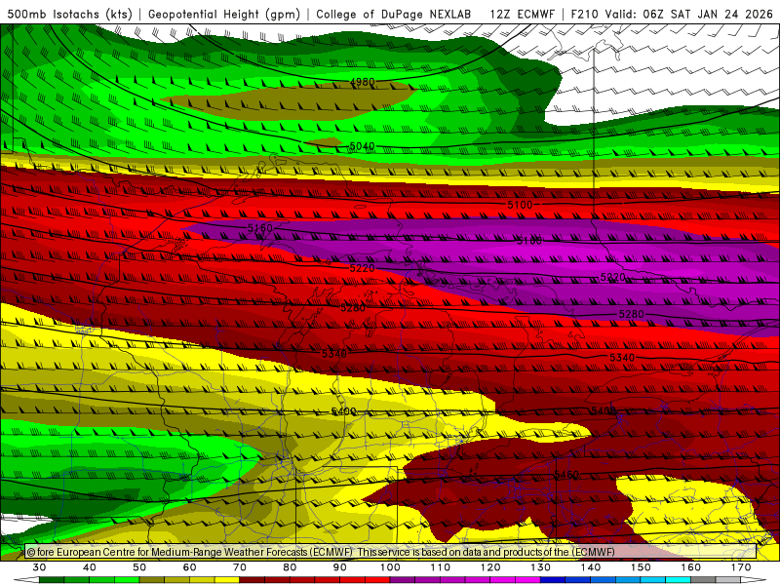780x585 pixels.
Task: Click dark blue swatch just after 130
Action: pos(553,580)
